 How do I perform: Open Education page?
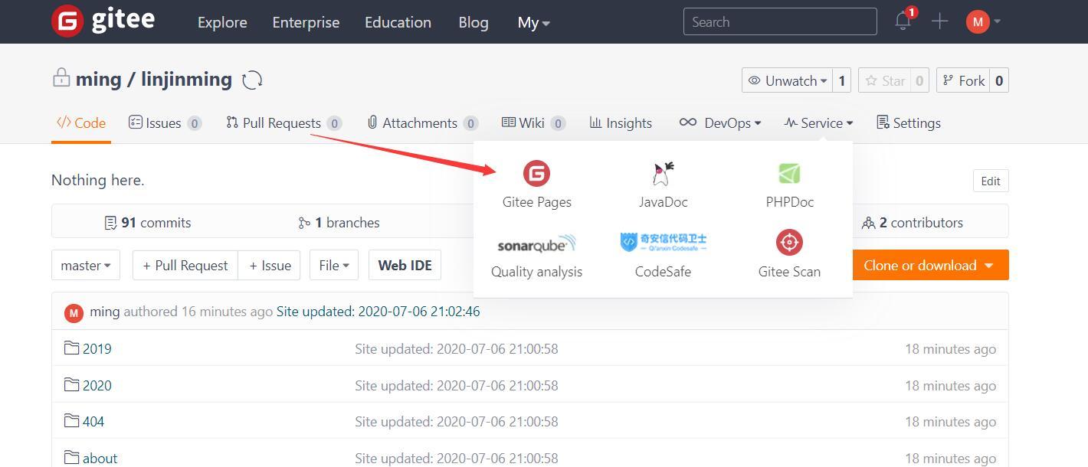[398, 22]
